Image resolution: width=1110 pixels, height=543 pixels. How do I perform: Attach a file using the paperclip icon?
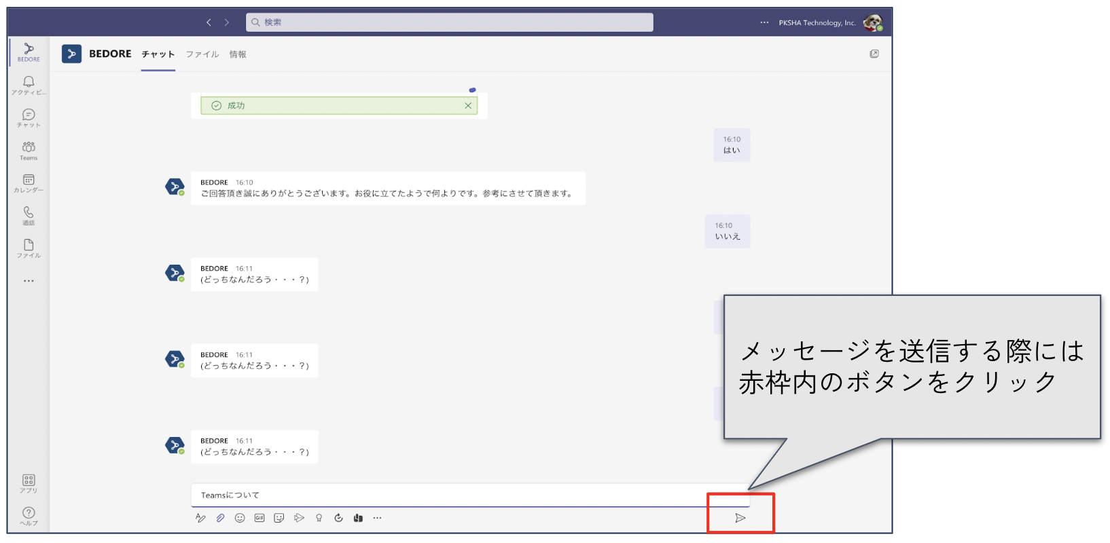[x=220, y=518]
